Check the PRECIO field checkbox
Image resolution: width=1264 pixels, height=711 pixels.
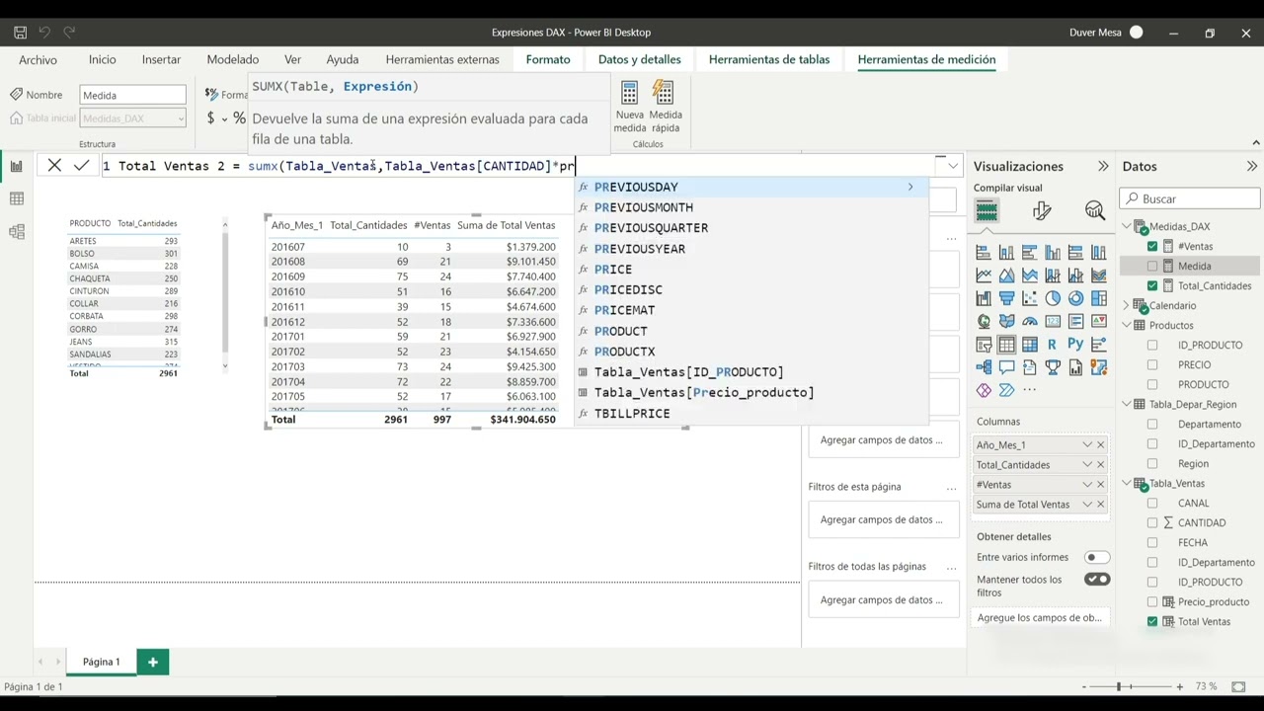tap(1152, 364)
